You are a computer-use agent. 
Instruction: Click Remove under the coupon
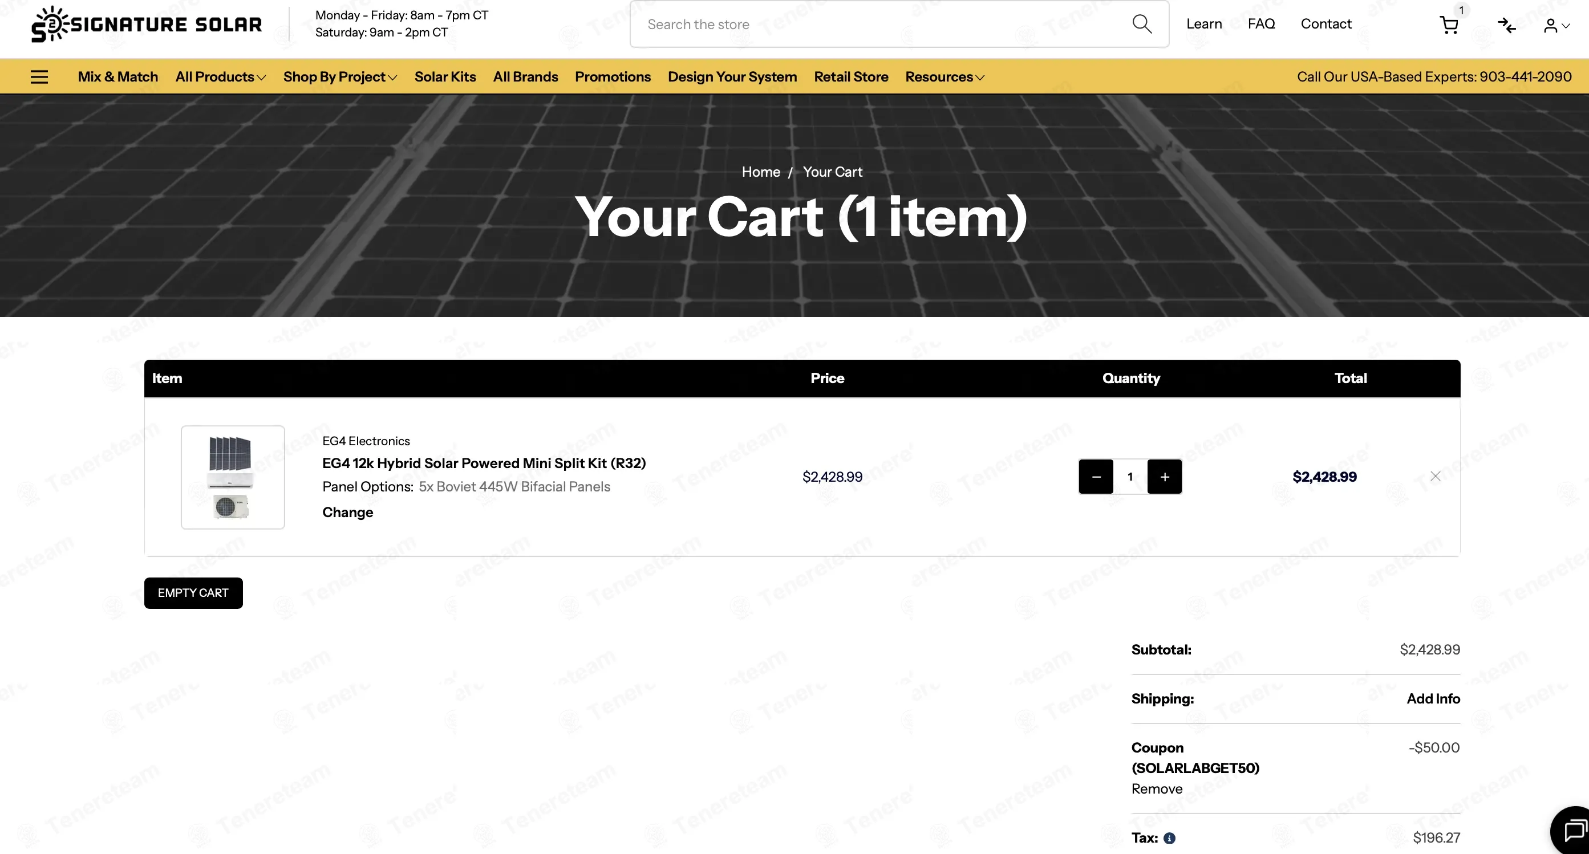(1157, 789)
